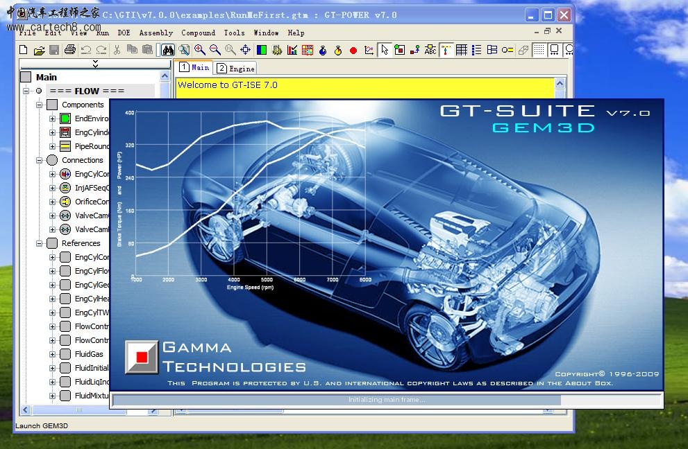This screenshot has width=688, height=449.
Task: Click the blue-green split panel icon
Action: (262, 50)
